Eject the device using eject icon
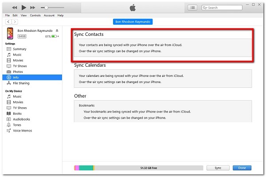 (x=57, y=30)
